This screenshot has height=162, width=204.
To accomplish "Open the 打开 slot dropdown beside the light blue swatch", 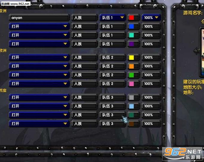I will 39,106.
